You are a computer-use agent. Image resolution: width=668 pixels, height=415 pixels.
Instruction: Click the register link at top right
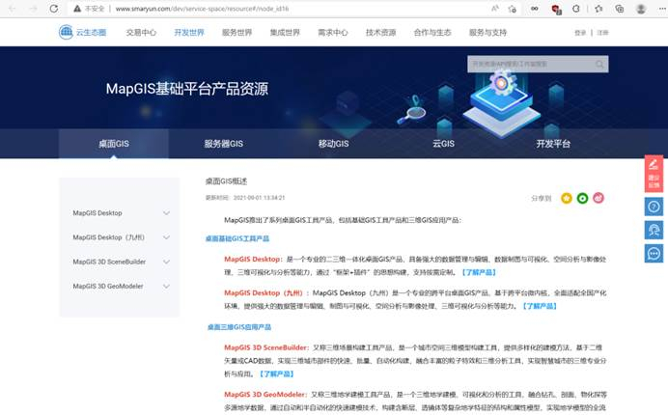[602, 33]
